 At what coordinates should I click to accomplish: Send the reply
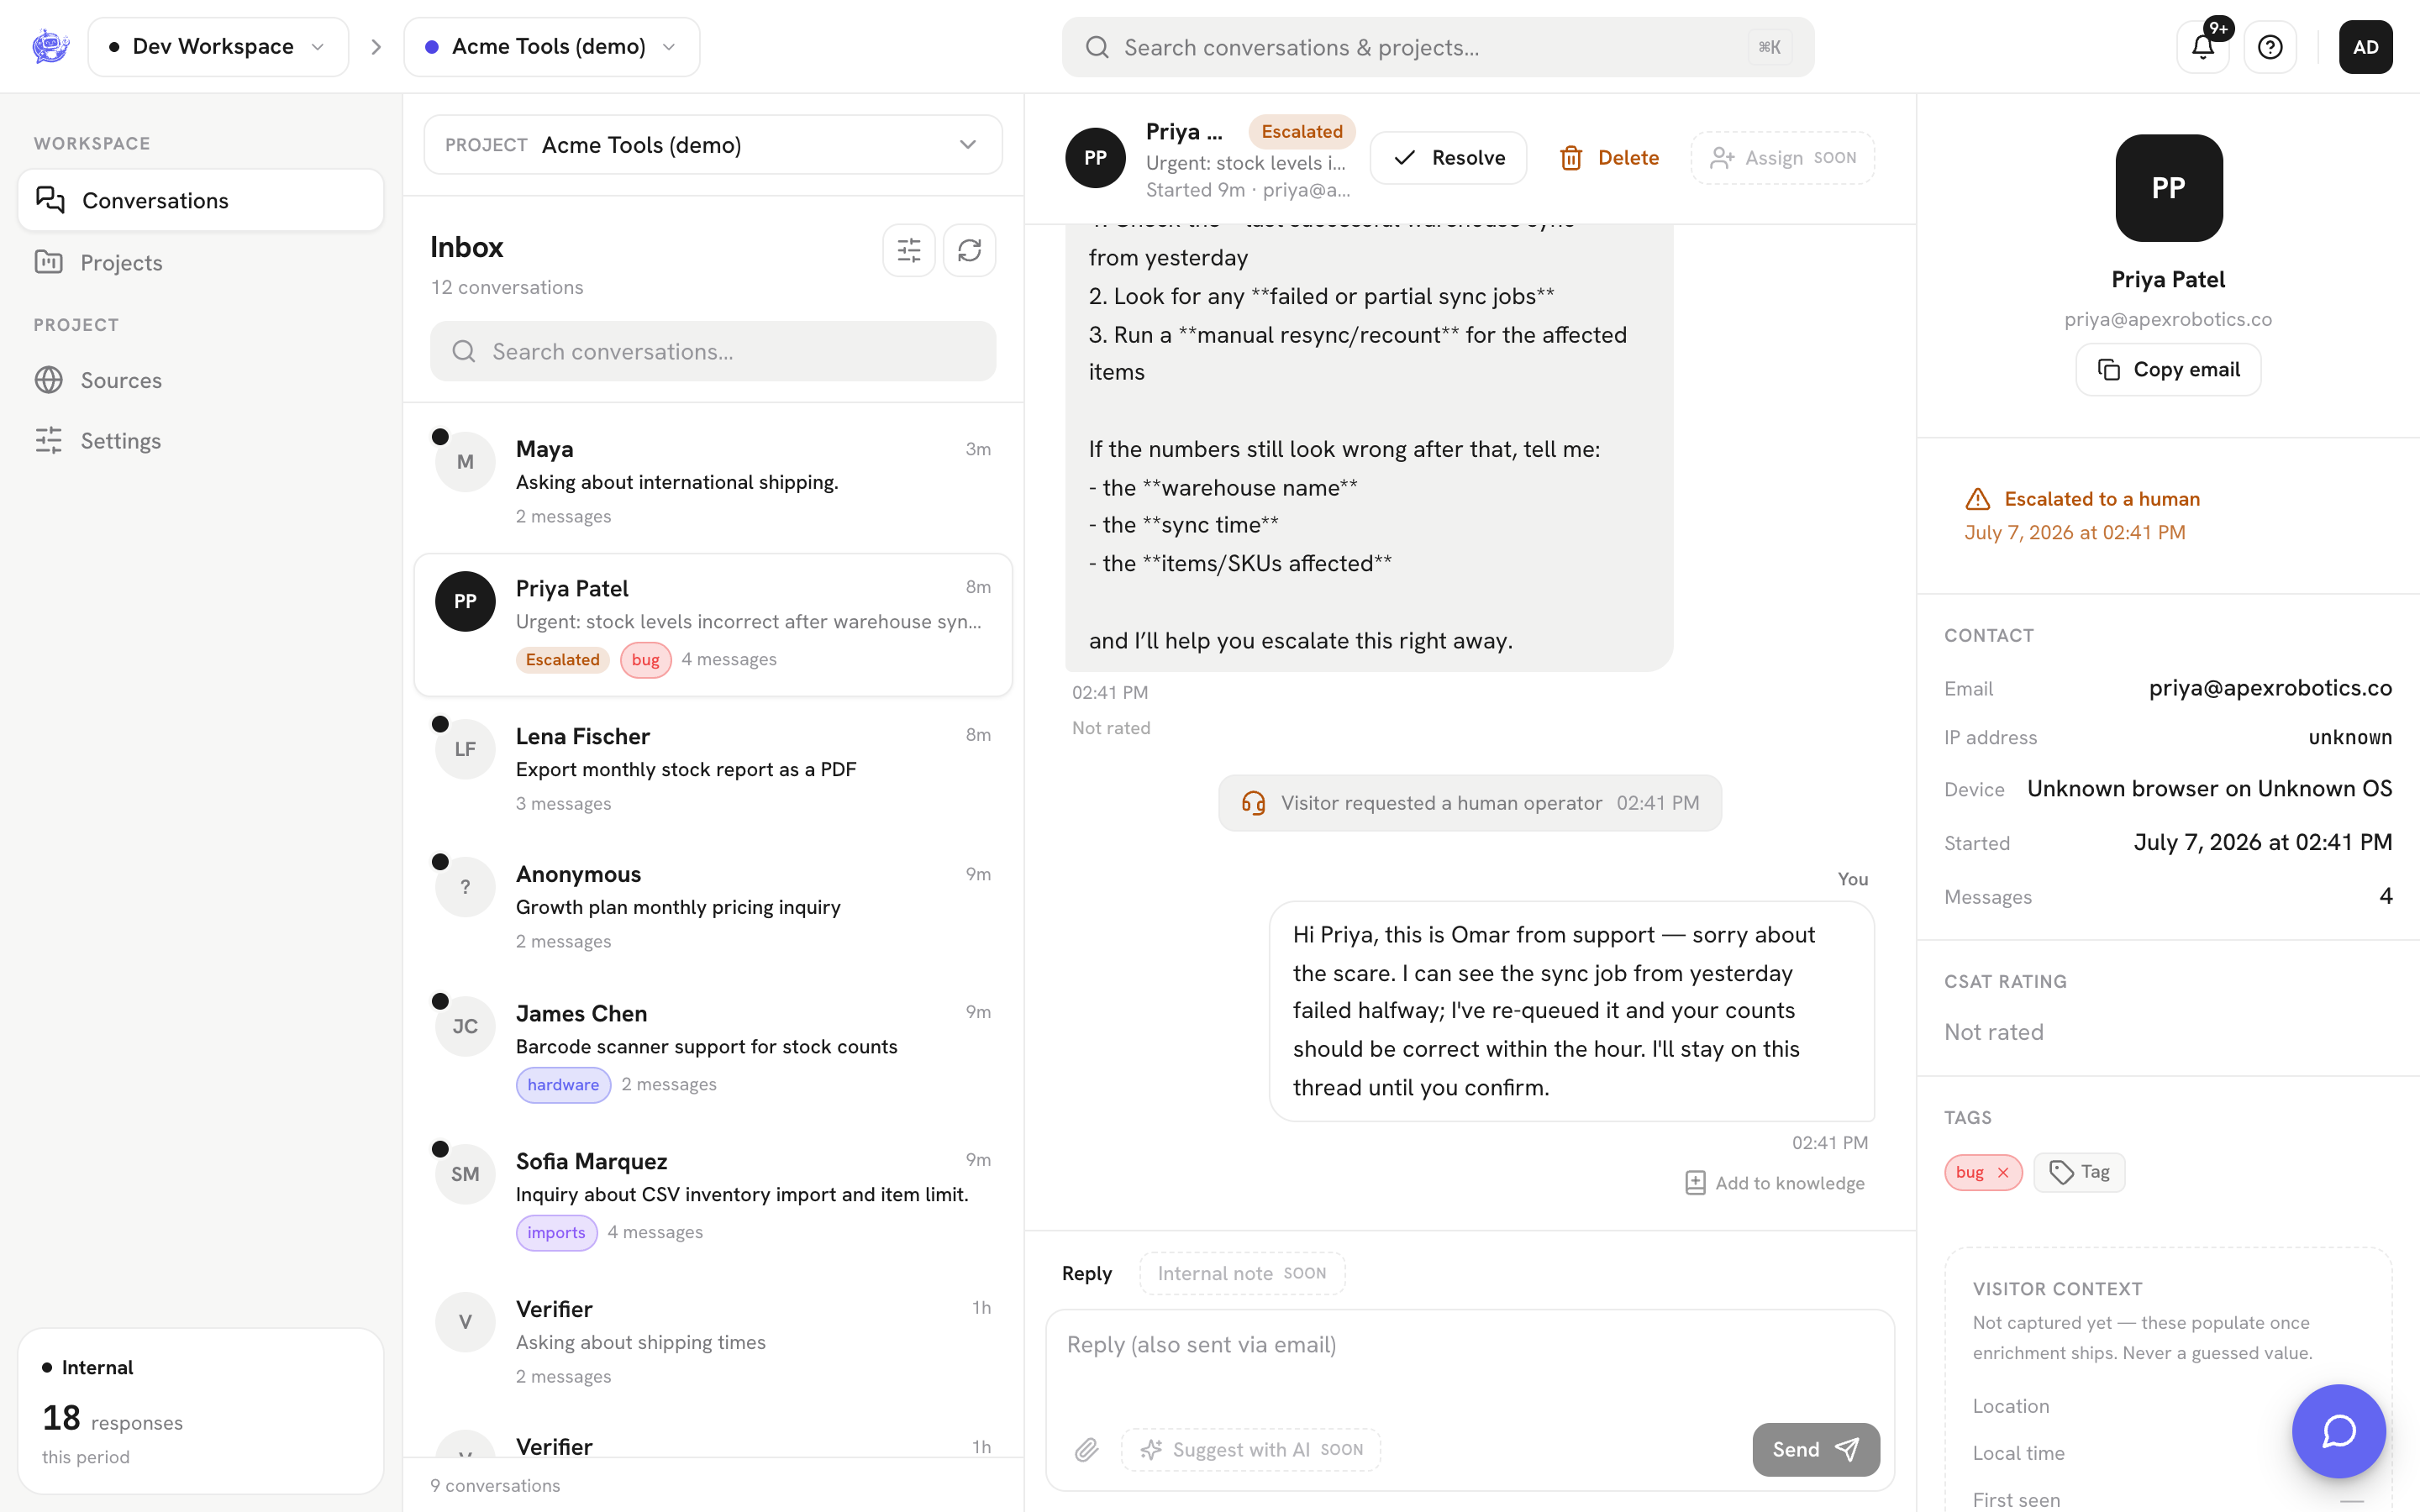click(1816, 1449)
